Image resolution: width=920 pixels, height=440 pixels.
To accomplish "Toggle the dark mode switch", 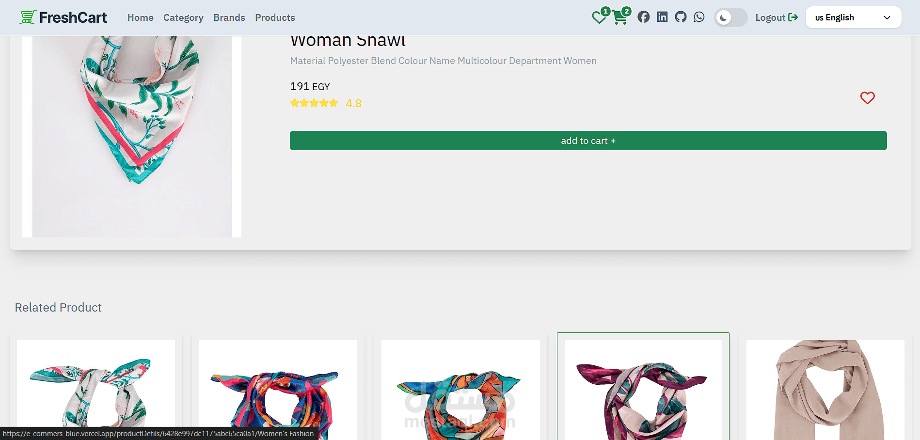I will click(x=730, y=18).
